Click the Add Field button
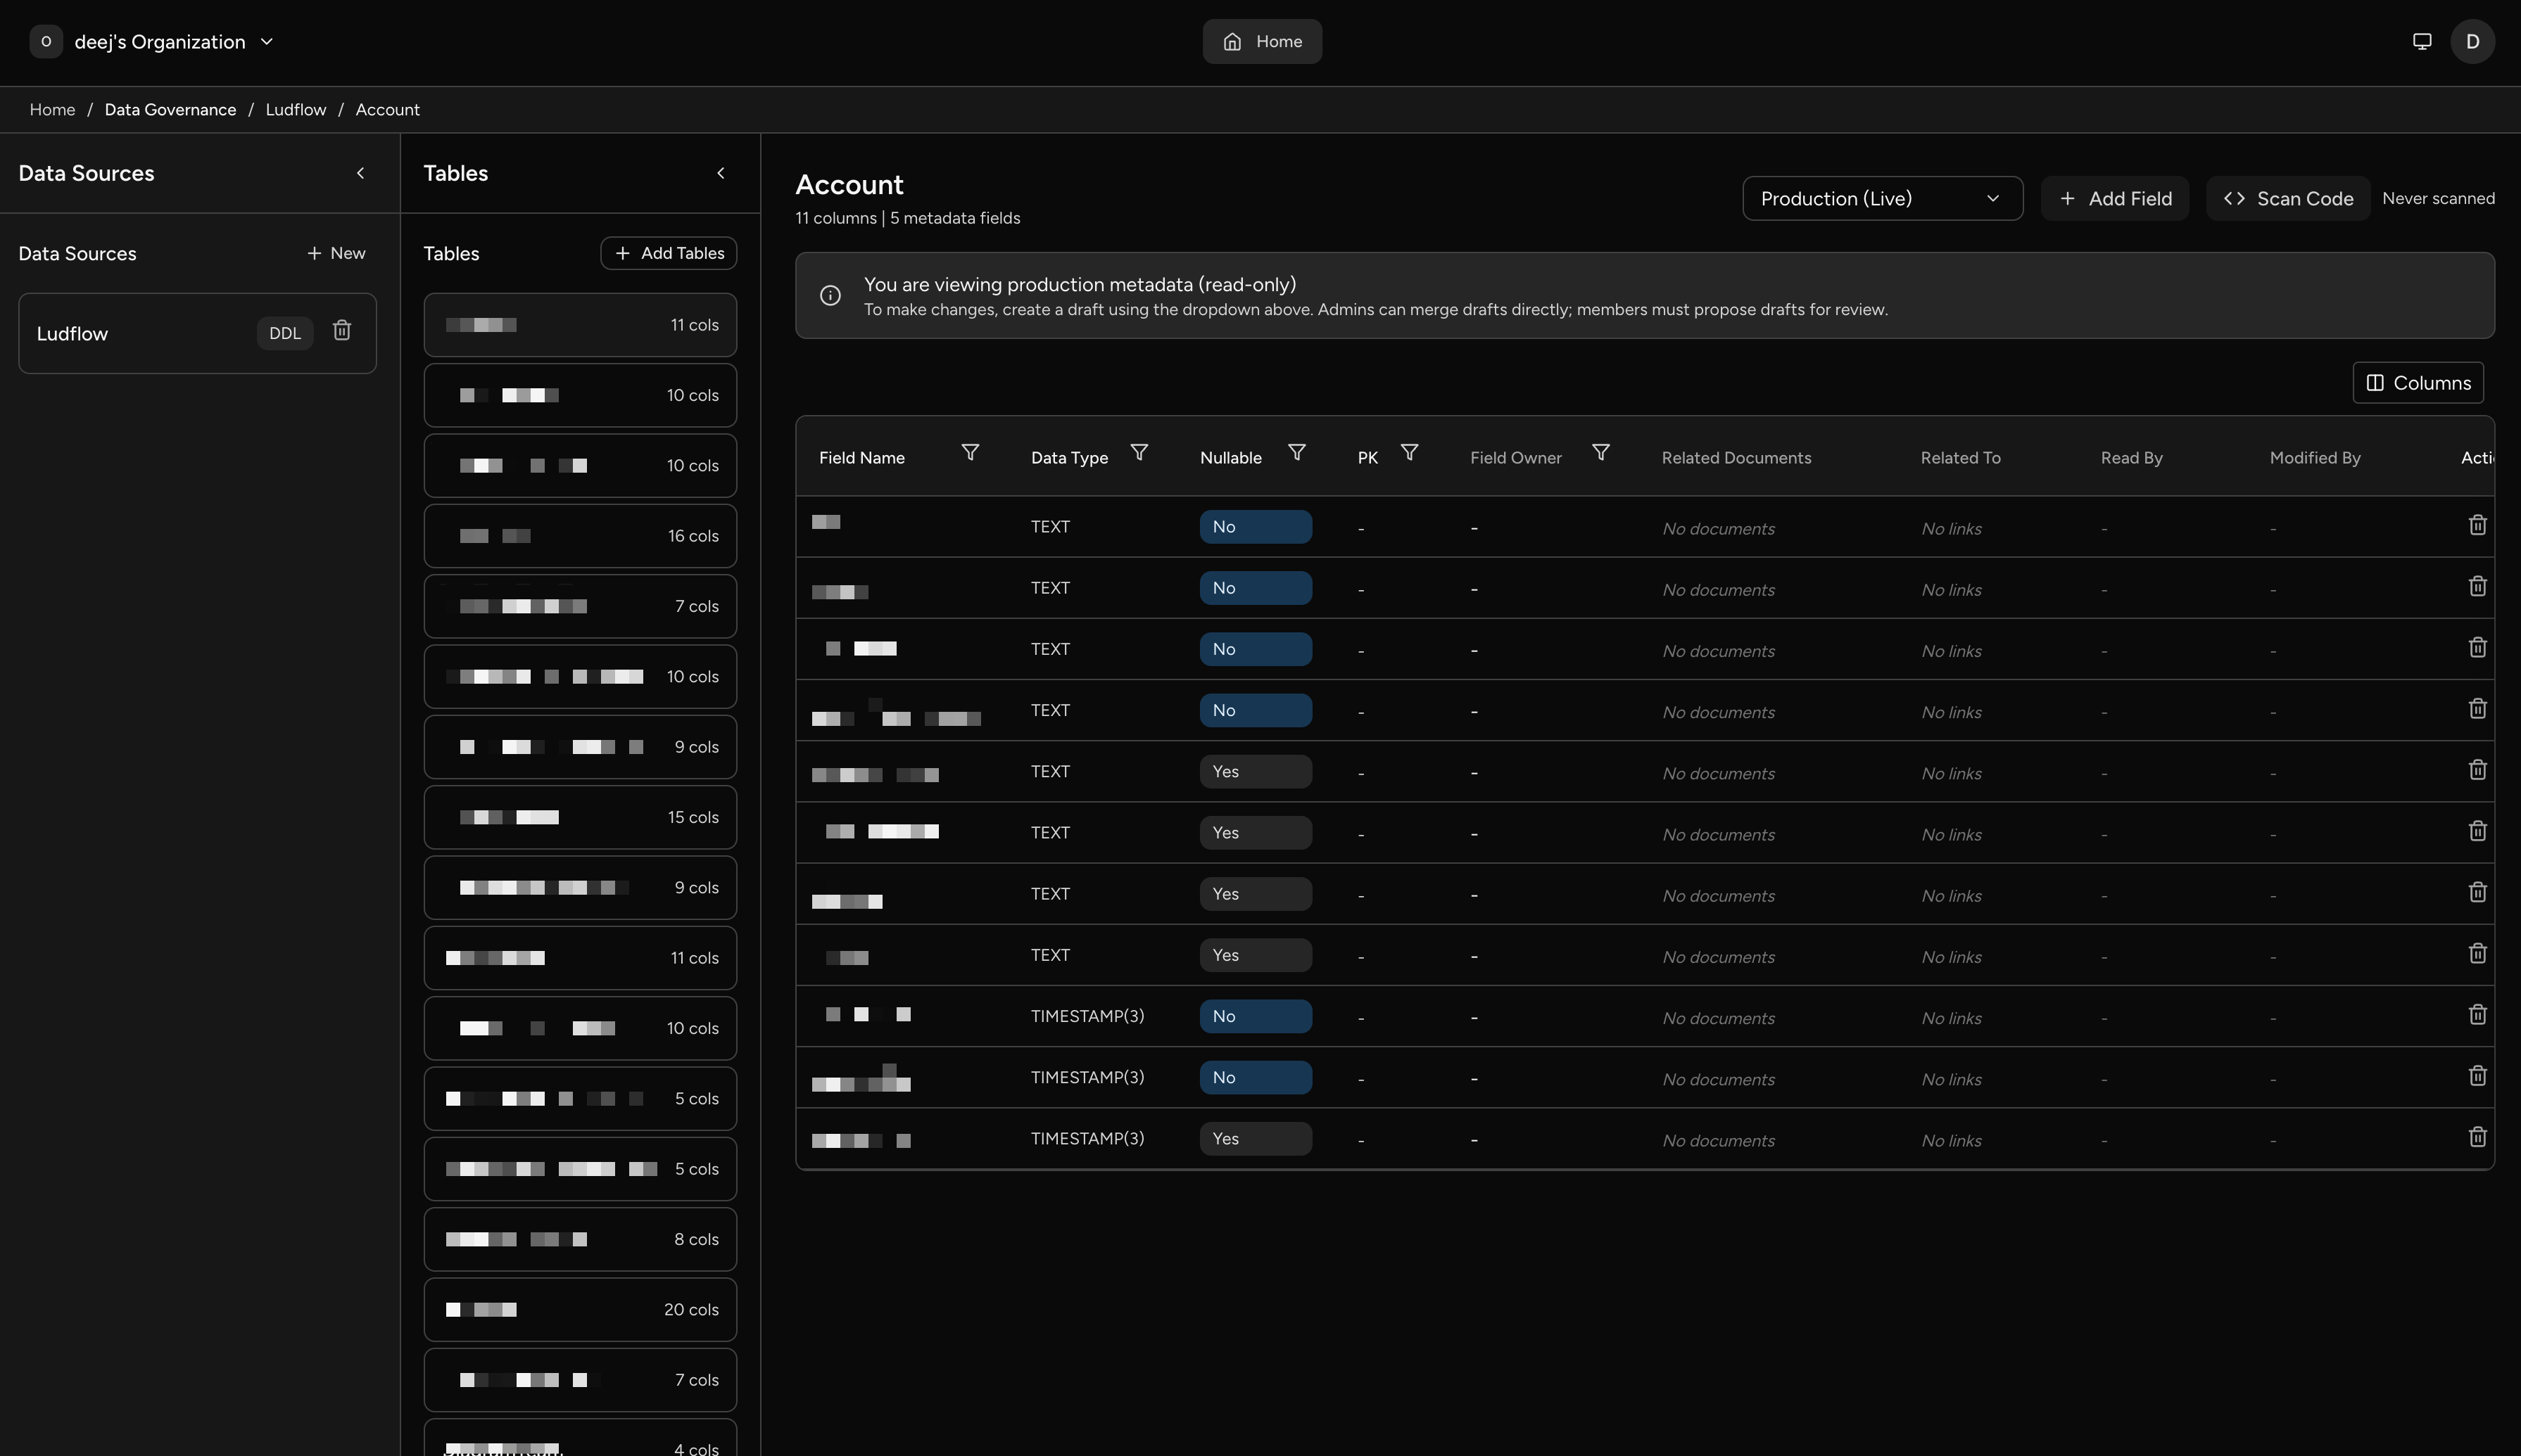 (x=2115, y=198)
